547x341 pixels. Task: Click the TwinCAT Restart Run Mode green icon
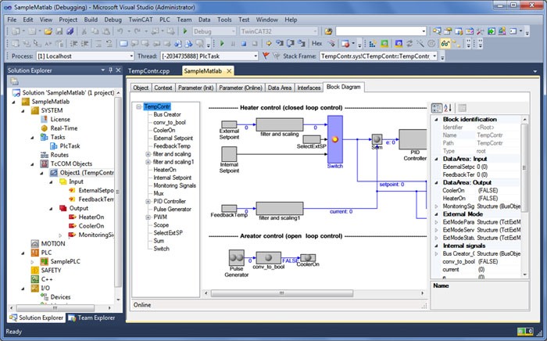(384, 44)
